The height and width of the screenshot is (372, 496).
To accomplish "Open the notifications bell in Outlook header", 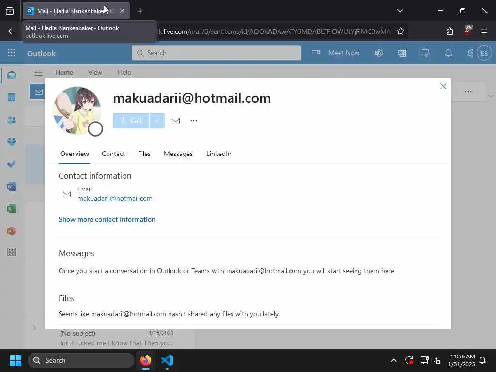I will 449,53.
